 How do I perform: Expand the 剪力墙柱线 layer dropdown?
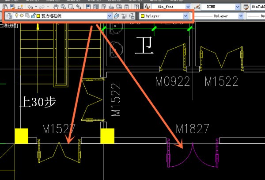pos(110,16)
